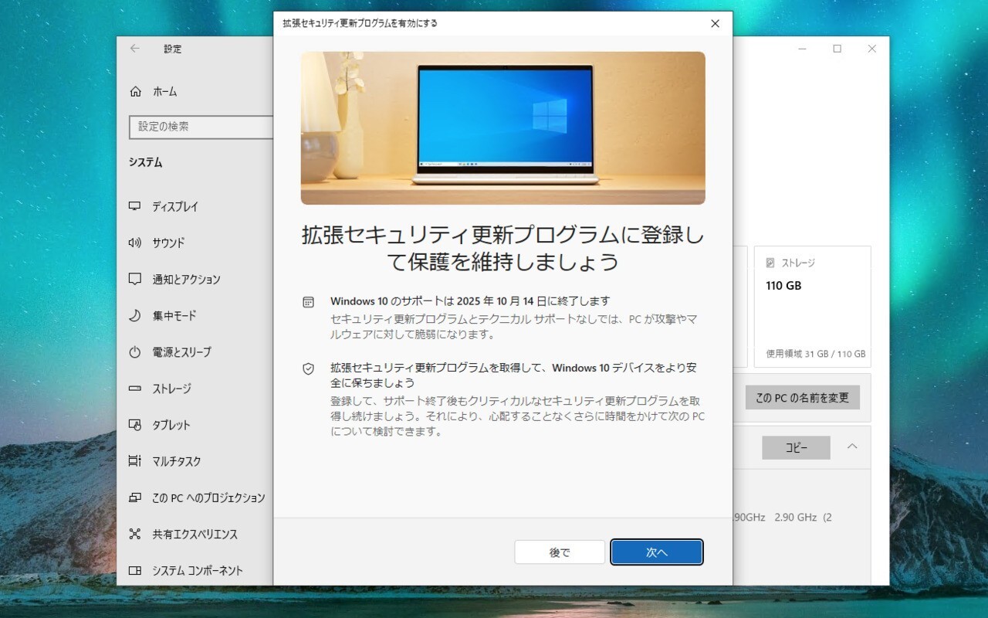Open the ストレージ card showing 110 GB
Image resolution: width=988 pixels, height=618 pixels.
pyautogui.click(x=813, y=307)
